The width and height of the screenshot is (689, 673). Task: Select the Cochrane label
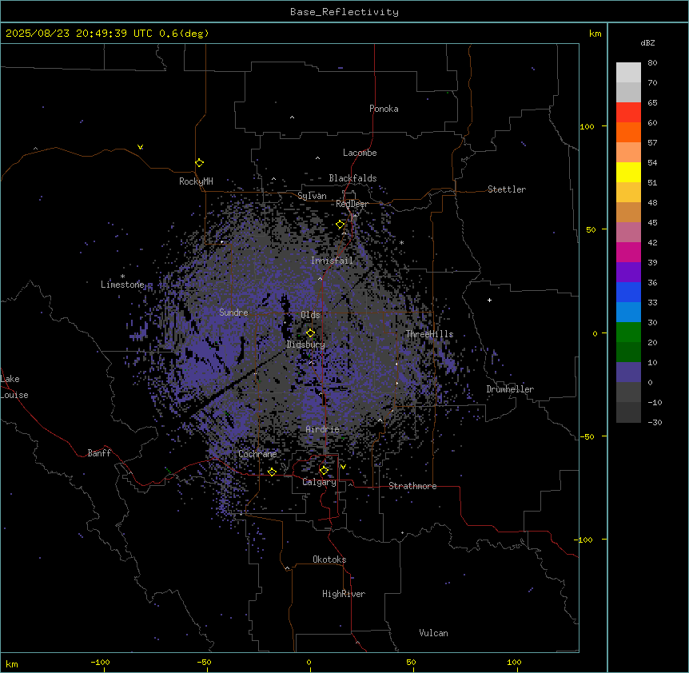[x=257, y=454]
